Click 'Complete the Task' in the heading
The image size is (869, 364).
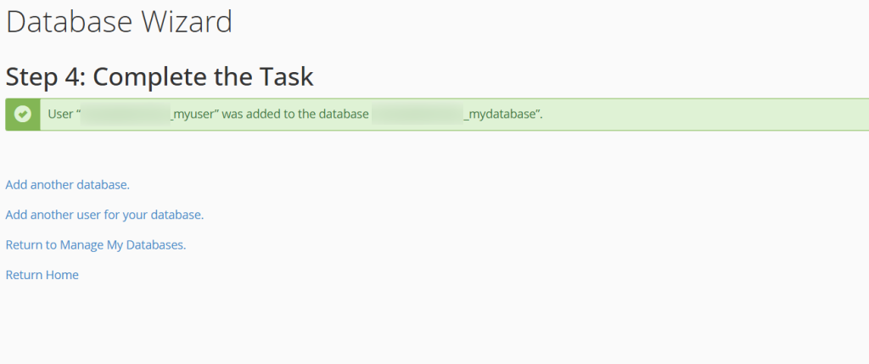click(x=203, y=77)
